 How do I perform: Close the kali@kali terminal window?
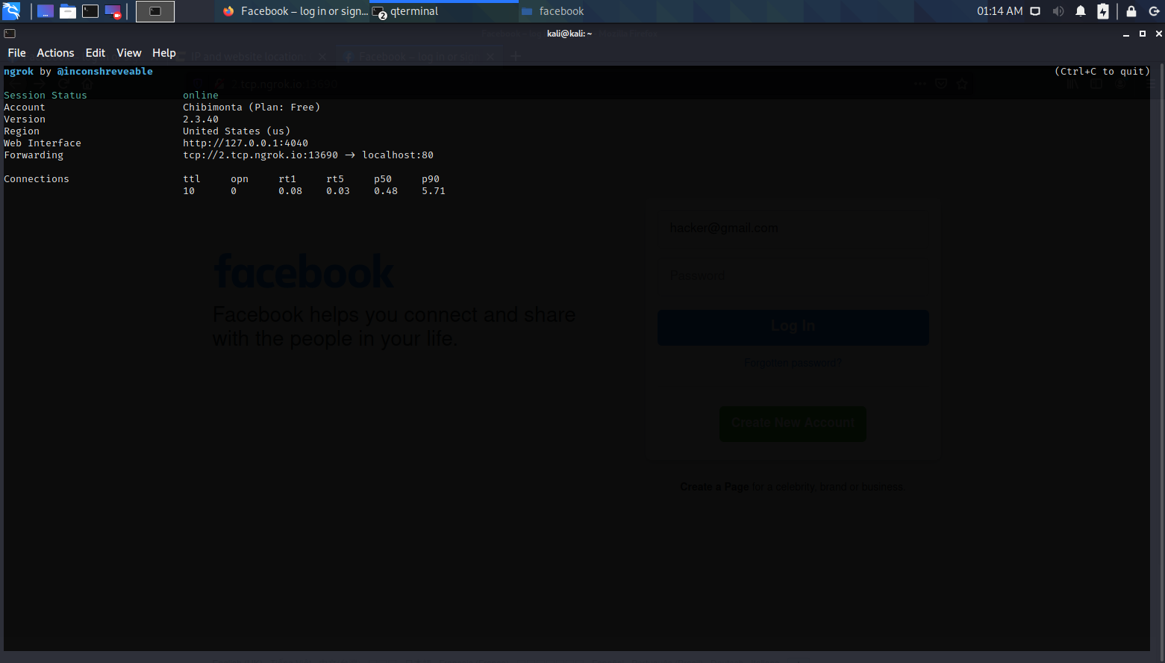[x=1159, y=34]
